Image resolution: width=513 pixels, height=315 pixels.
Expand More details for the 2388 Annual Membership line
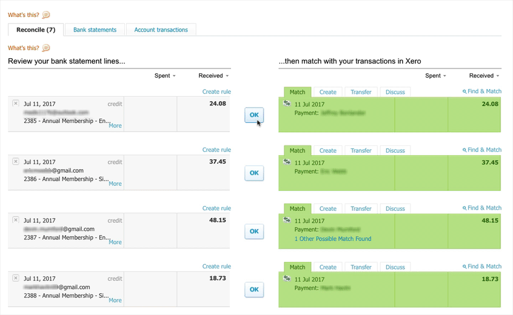[115, 300]
